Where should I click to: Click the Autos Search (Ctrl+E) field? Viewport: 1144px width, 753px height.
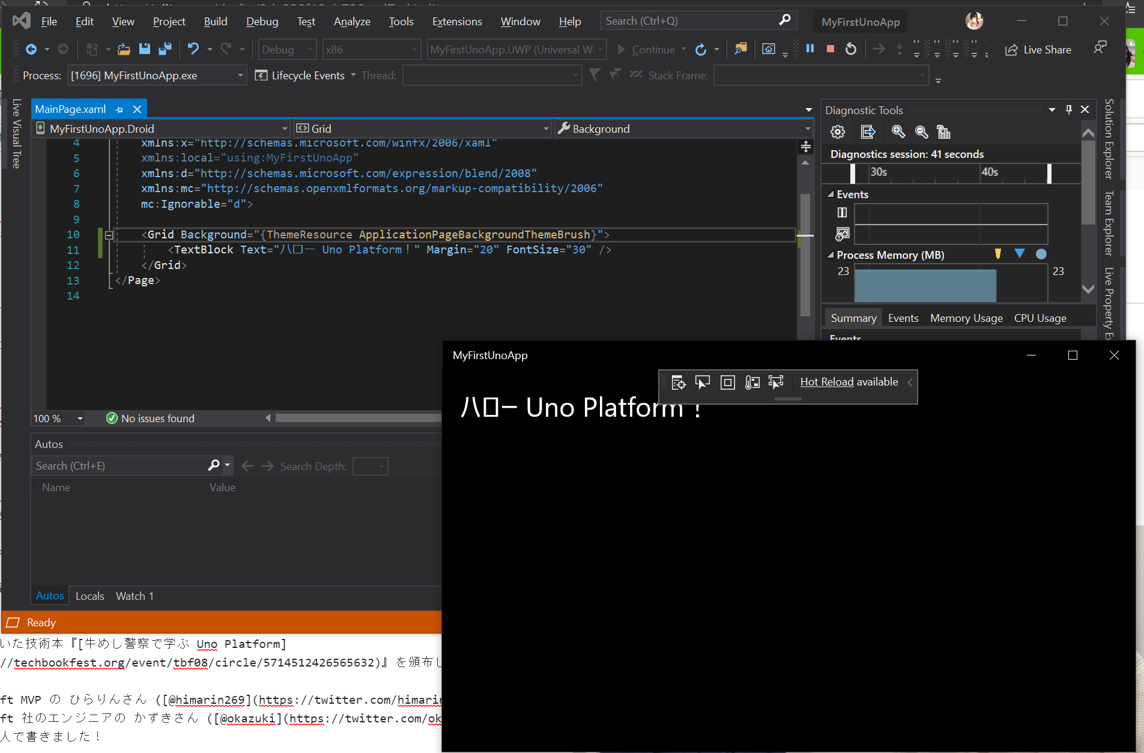click(x=132, y=466)
